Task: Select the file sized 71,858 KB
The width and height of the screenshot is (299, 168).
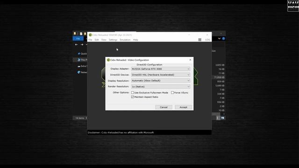Action: point(219,77)
